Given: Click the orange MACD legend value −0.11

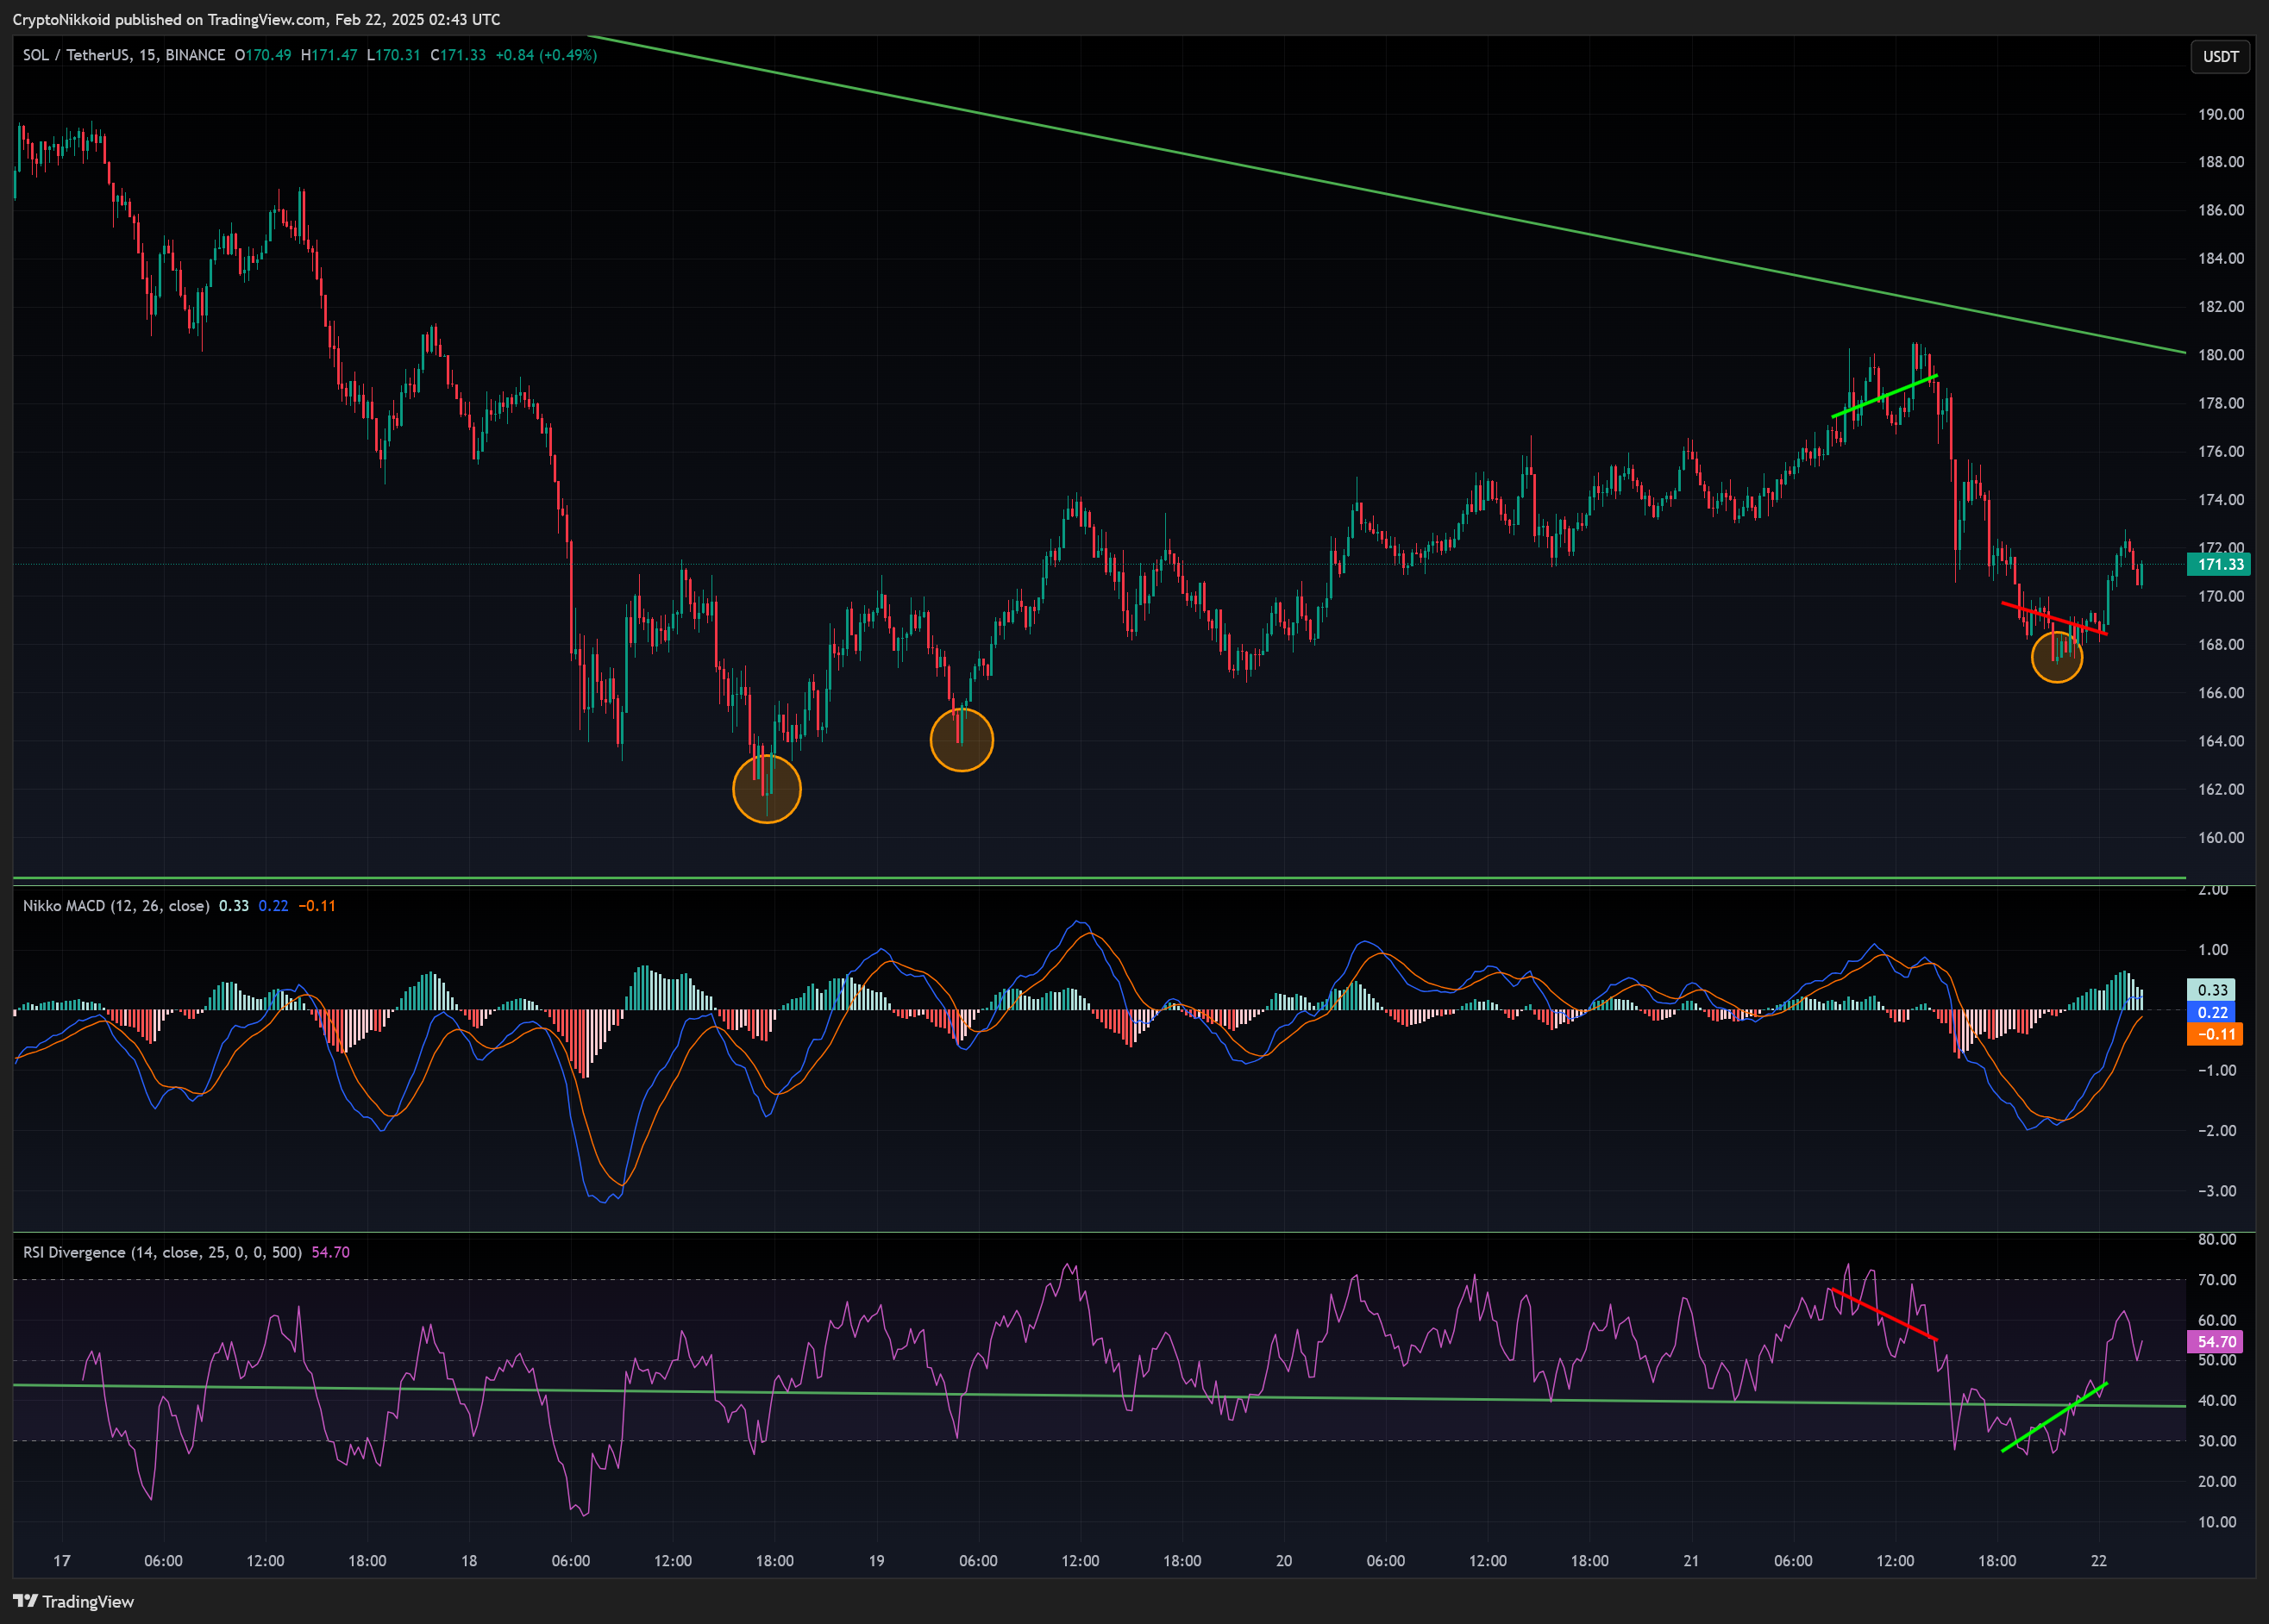Looking at the screenshot, I should (x=317, y=906).
